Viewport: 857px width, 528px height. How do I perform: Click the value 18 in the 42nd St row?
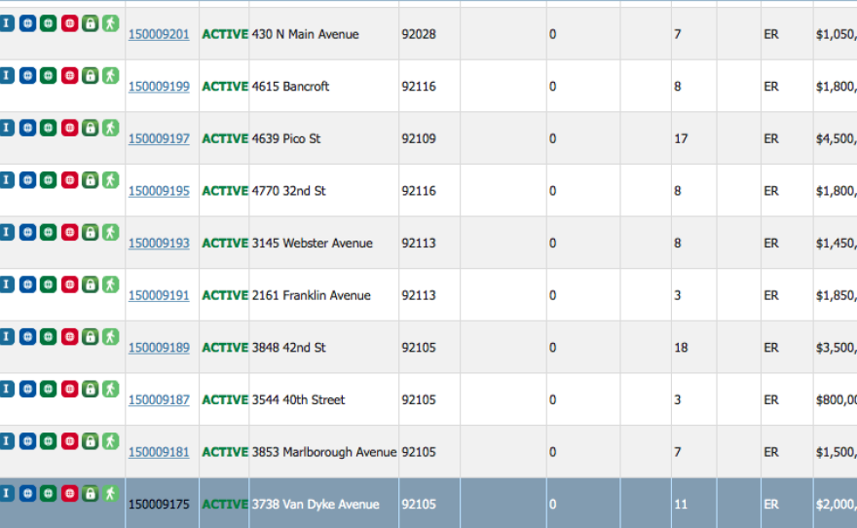[x=681, y=348]
